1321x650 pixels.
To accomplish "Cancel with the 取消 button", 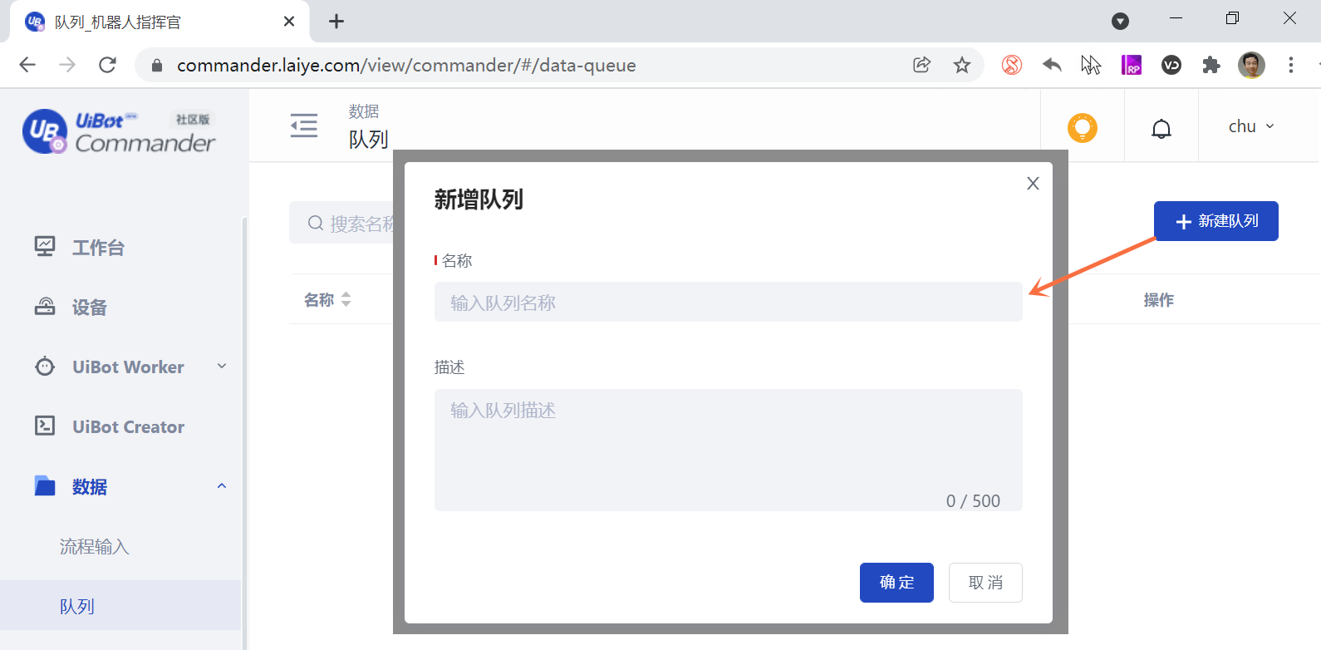I will coord(985,583).
